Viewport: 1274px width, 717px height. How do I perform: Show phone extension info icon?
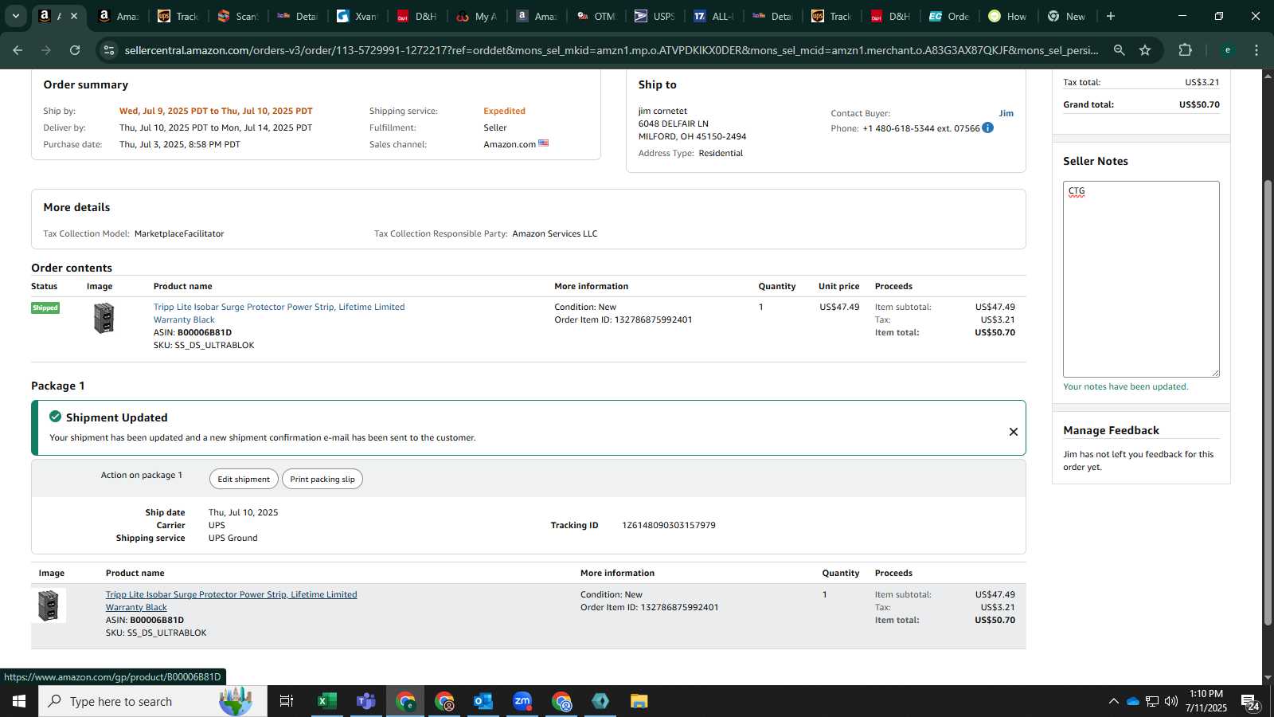coord(987,127)
